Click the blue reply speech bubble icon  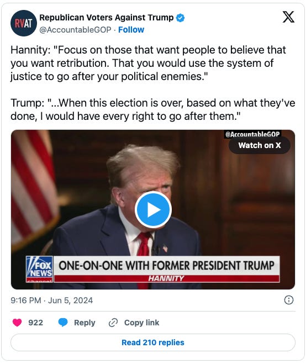[63, 322]
